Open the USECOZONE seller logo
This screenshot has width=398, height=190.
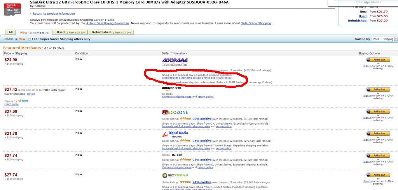175,113
